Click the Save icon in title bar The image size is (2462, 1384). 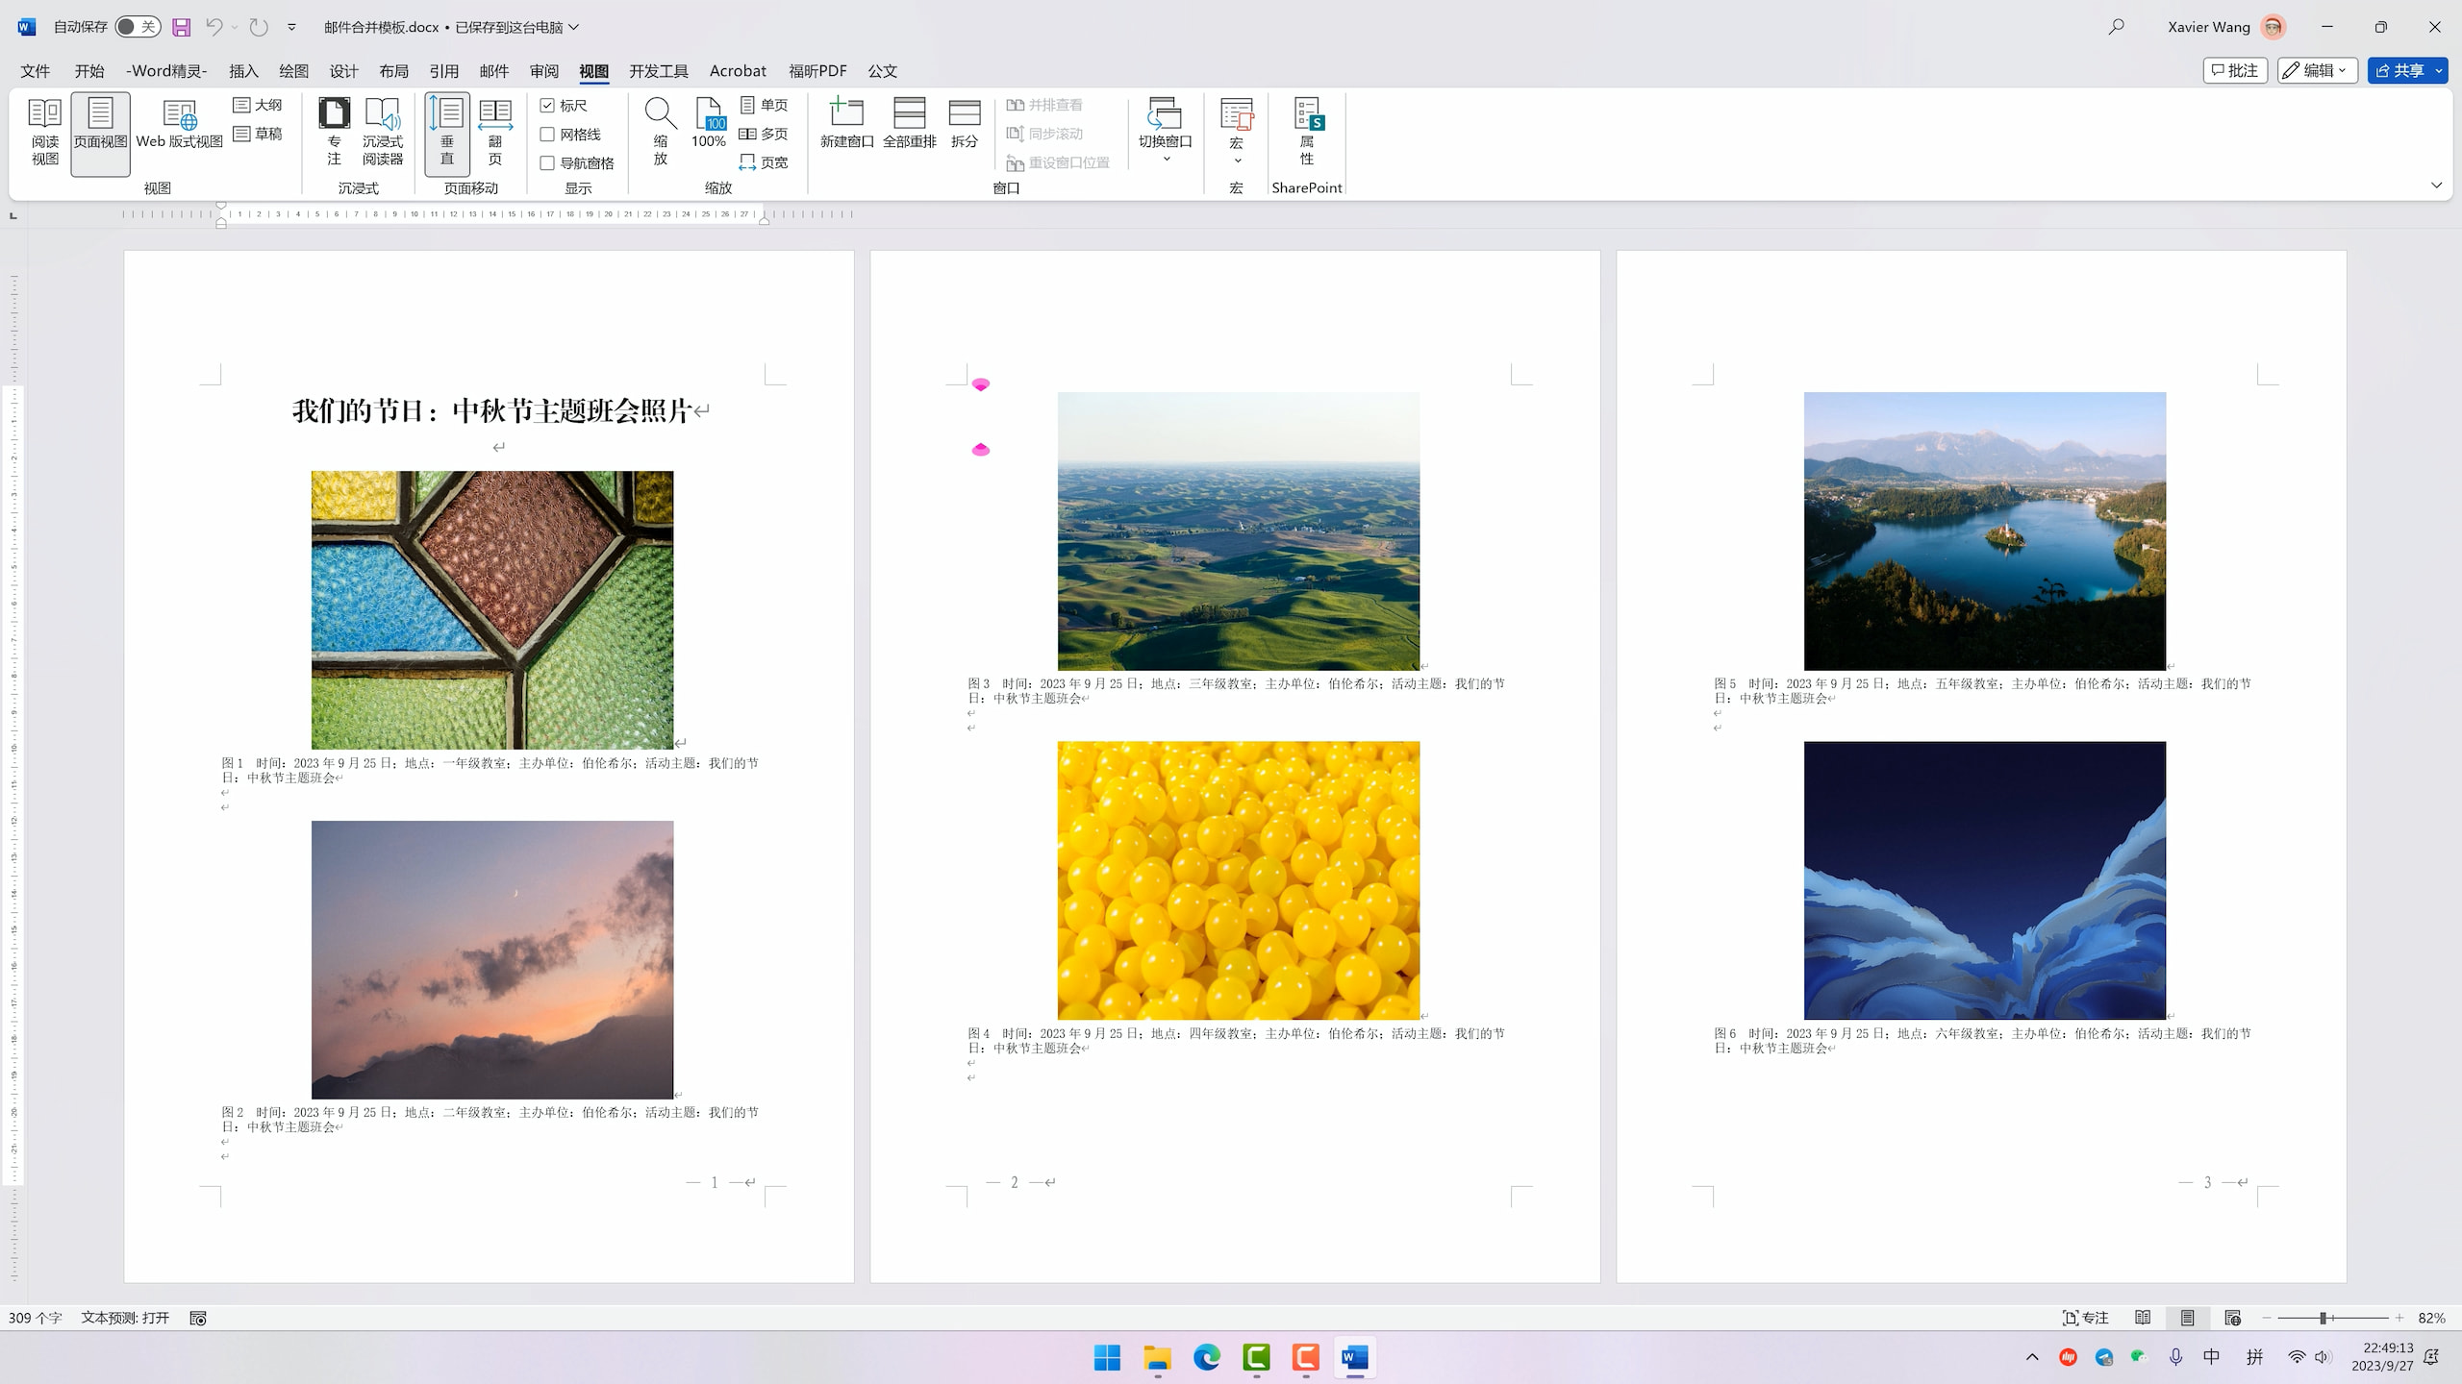(x=181, y=27)
